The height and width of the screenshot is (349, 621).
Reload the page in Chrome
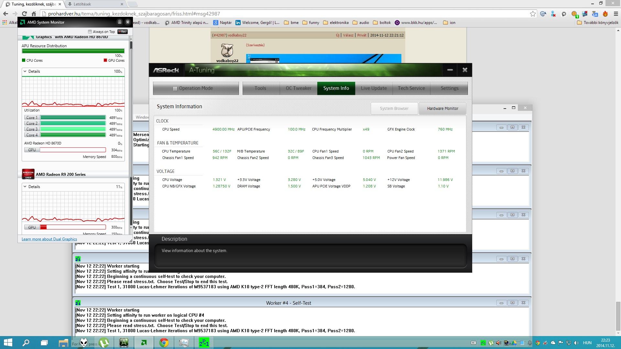24,14
